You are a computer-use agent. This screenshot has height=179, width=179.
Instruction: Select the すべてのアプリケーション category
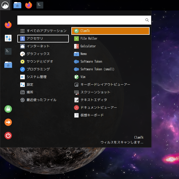tap(43, 31)
